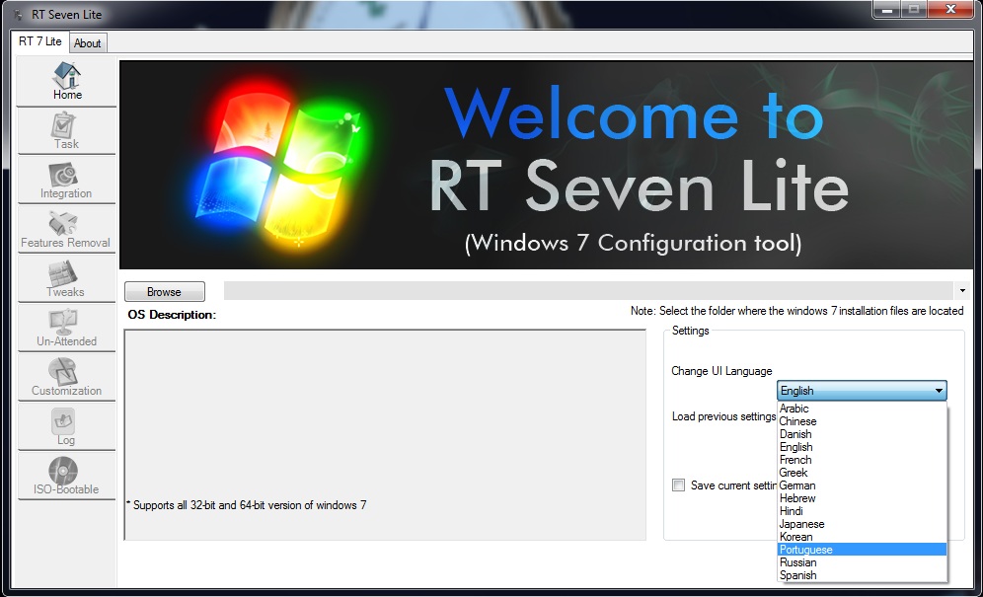Click the 'Load previous settings' label
The height and width of the screenshot is (597, 983).
click(724, 416)
